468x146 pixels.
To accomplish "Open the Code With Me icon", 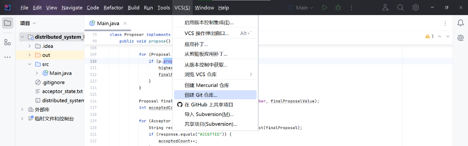I will (386, 7).
